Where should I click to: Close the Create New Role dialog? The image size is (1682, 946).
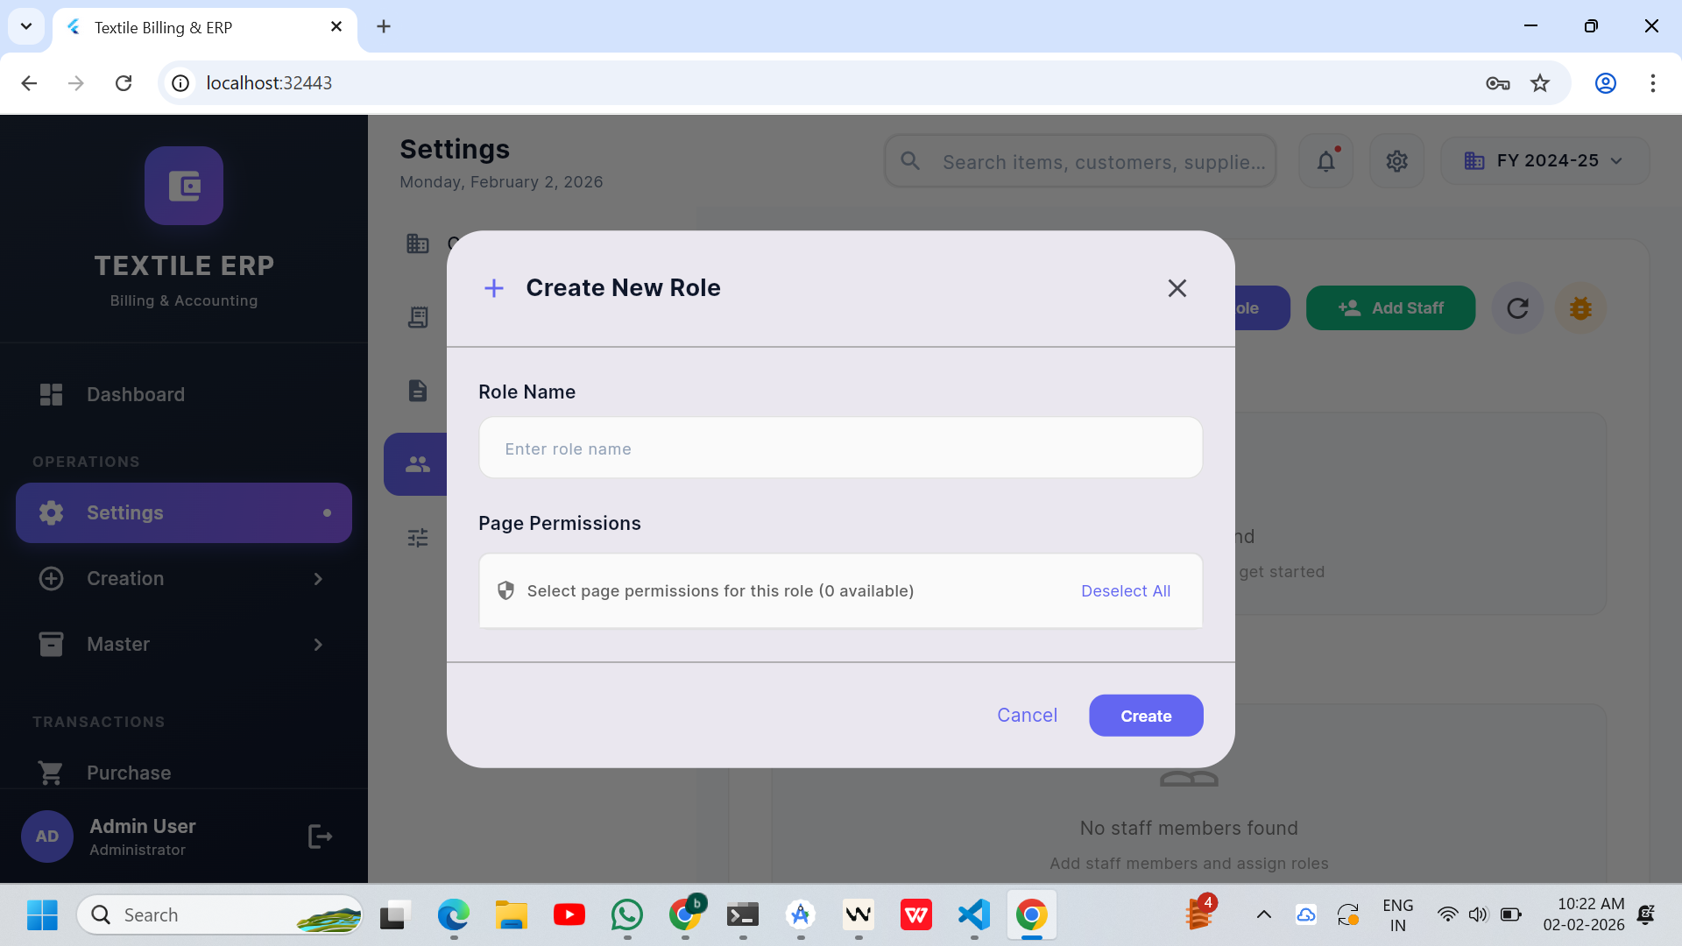click(x=1177, y=288)
